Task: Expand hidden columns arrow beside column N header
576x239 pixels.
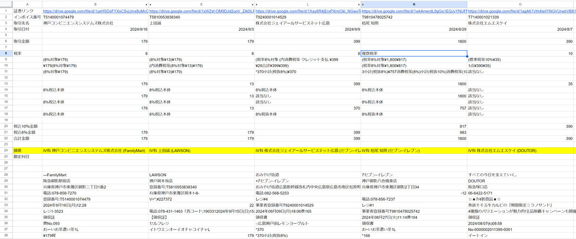Action: (x=364, y=3)
